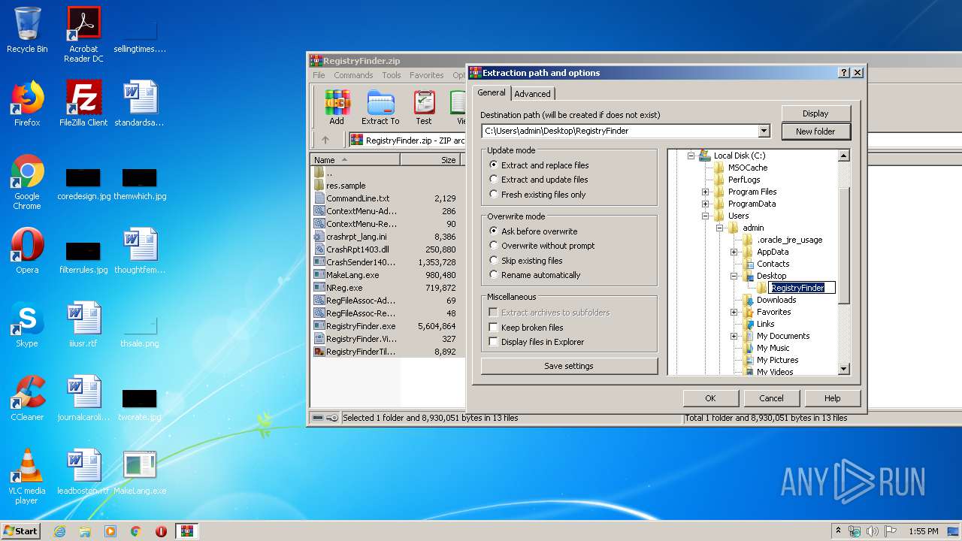Expand Program Files tree node
The image size is (962, 541).
(705, 192)
